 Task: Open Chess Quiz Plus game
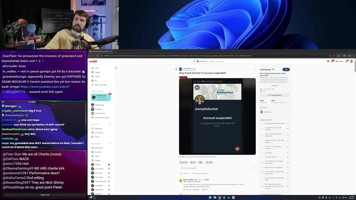click(100, 113)
